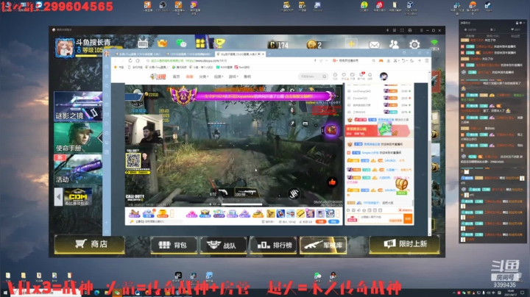Screen dimensions: 530x297
Task: Open the CDM tournament tile
Action: [x=78, y=197]
